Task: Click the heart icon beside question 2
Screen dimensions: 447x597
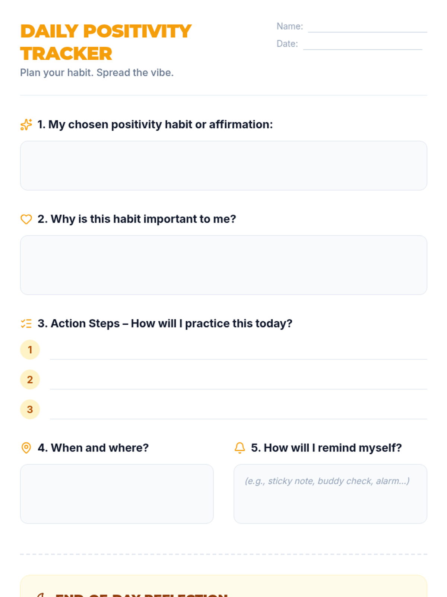Action: (26, 219)
